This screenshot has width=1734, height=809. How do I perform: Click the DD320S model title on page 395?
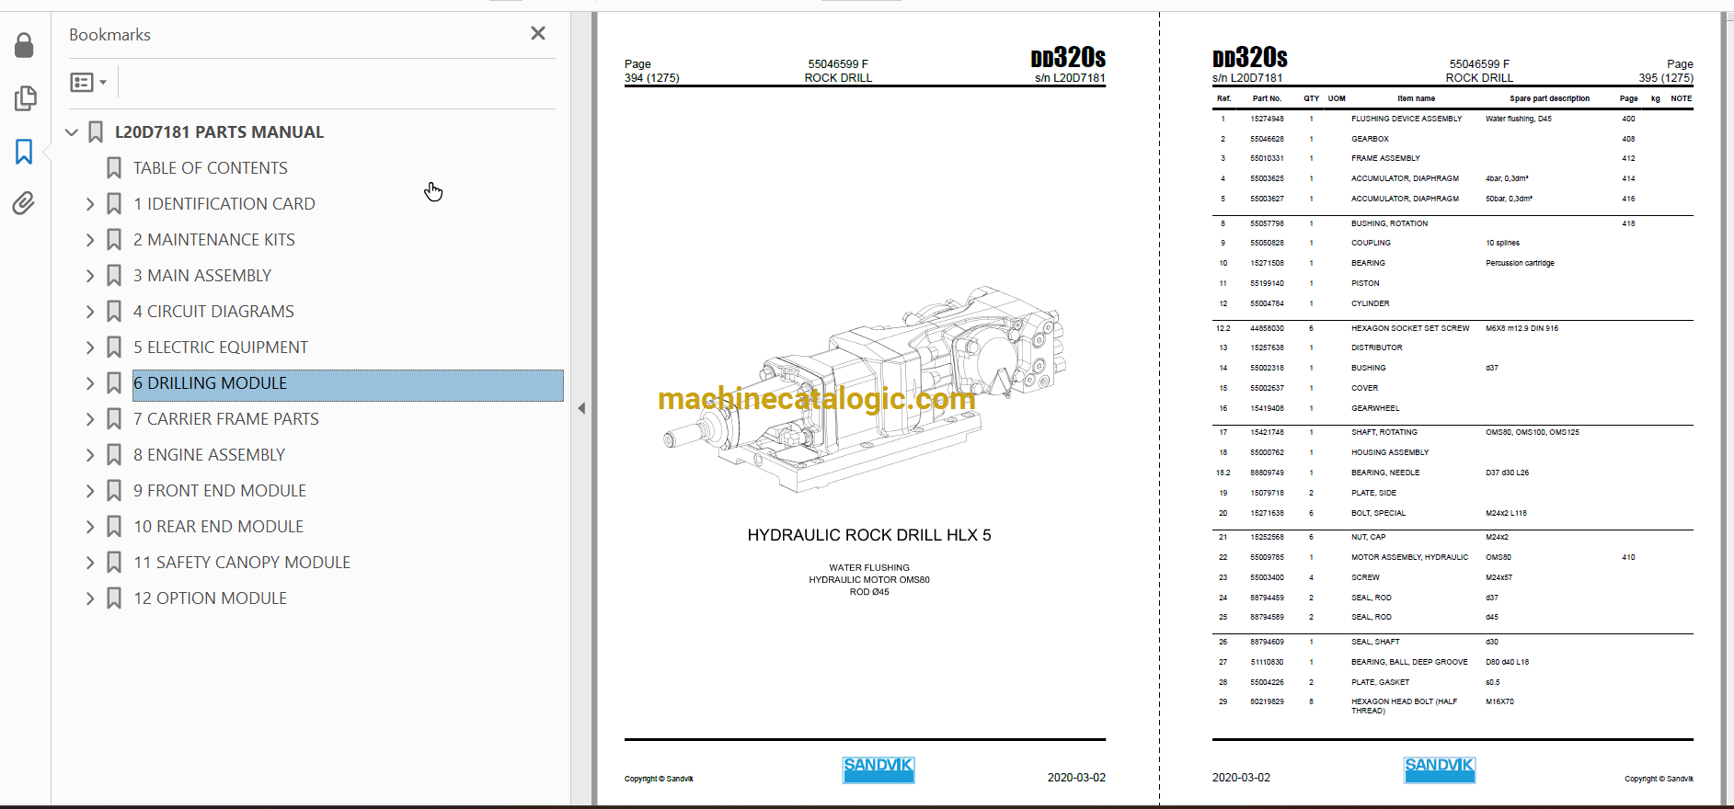(1249, 58)
